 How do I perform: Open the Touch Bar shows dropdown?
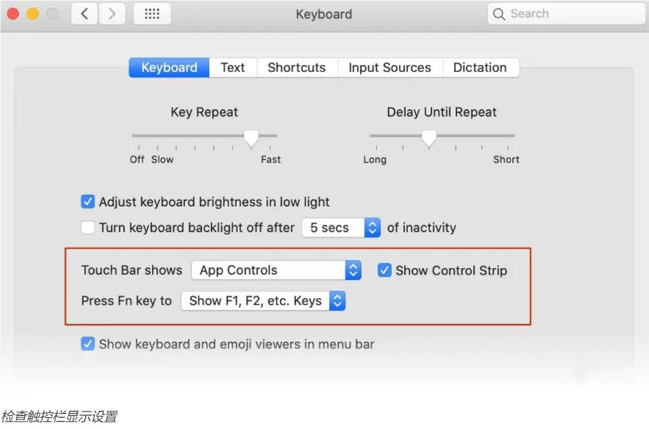click(x=276, y=270)
